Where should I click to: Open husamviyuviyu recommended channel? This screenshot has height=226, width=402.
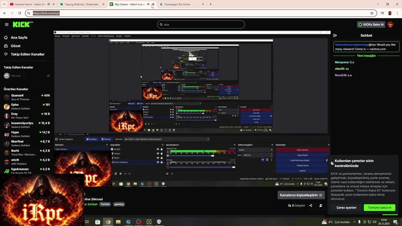27,125
